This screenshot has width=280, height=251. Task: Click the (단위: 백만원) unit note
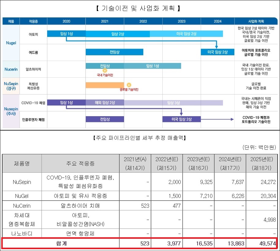(x=259, y=147)
